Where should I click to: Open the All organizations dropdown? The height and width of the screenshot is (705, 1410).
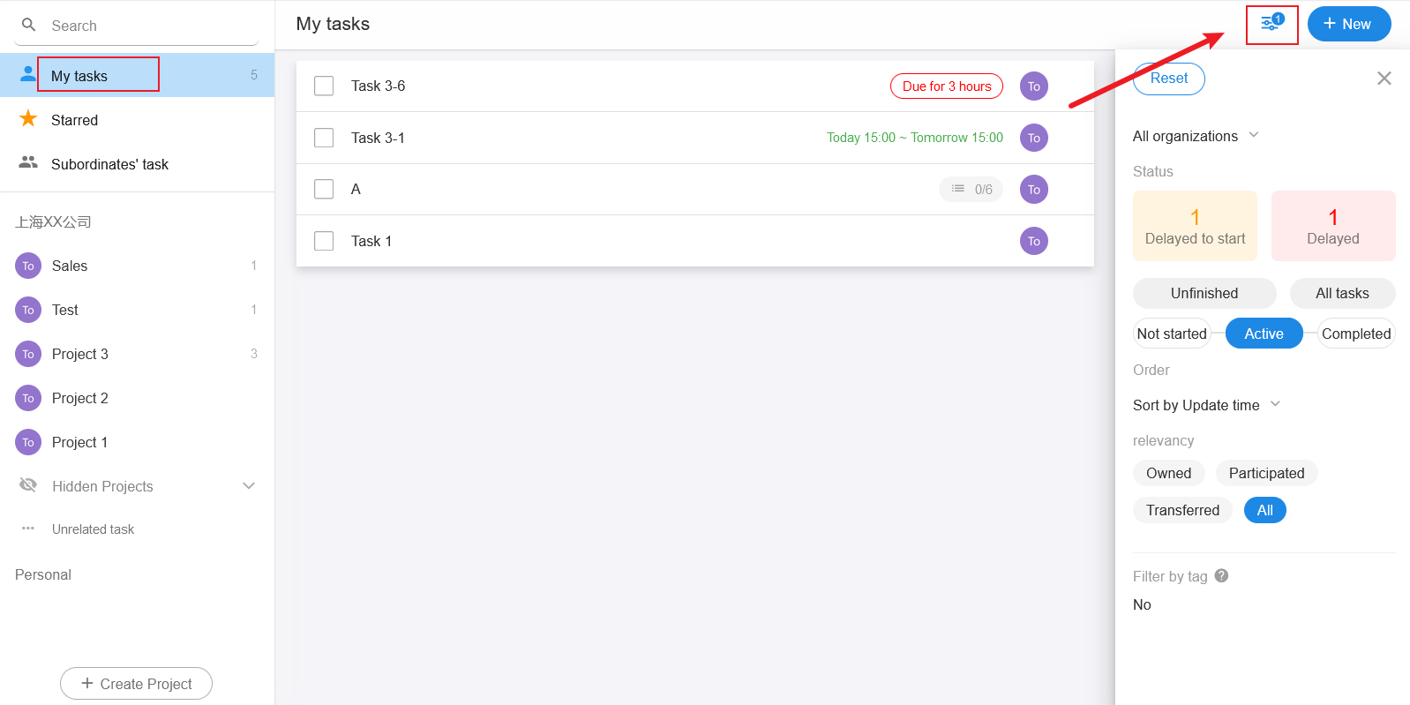1196,136
